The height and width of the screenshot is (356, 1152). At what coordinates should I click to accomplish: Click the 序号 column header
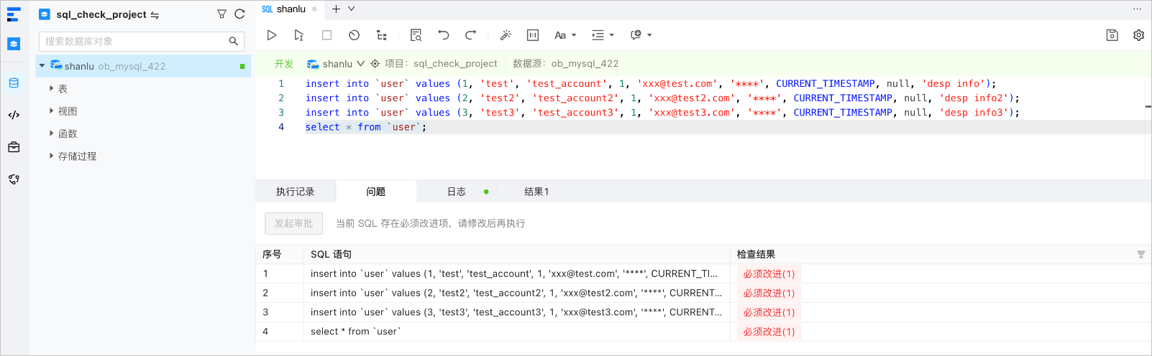pos(272,254)
